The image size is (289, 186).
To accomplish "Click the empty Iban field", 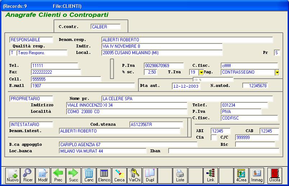I will pyautogui.click(x=224, y=151).
